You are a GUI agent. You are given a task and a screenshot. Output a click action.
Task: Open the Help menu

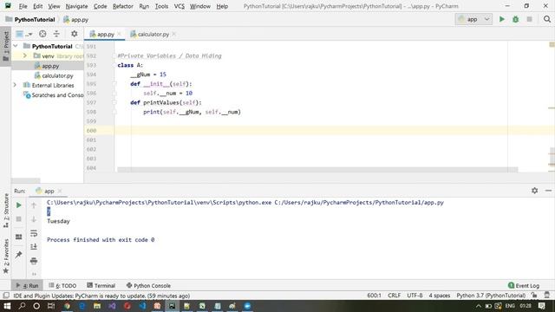click(x=222, y=6)
